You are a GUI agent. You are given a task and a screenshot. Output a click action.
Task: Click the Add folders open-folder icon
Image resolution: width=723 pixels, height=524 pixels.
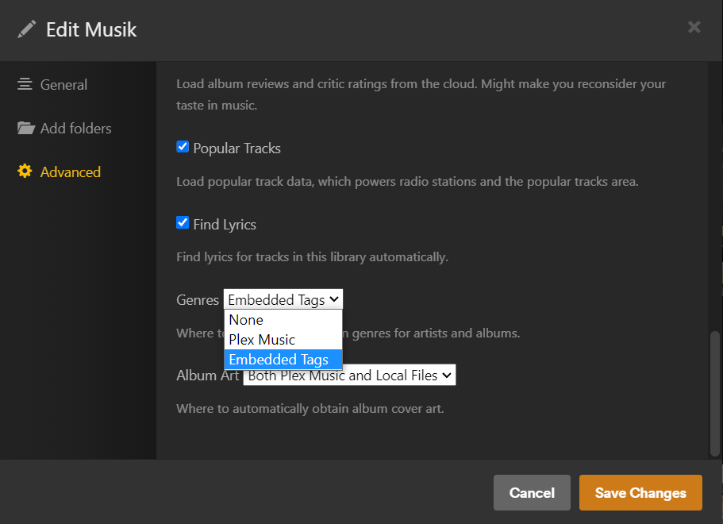[x=25, y=128]
